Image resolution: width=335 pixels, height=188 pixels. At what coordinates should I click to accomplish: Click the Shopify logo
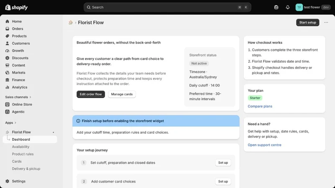point(16,7)
